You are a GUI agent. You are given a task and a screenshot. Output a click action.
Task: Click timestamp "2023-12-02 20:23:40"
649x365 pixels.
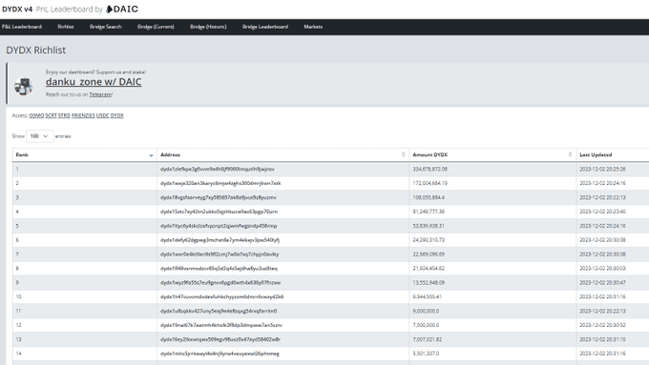[x=602, y=212]
